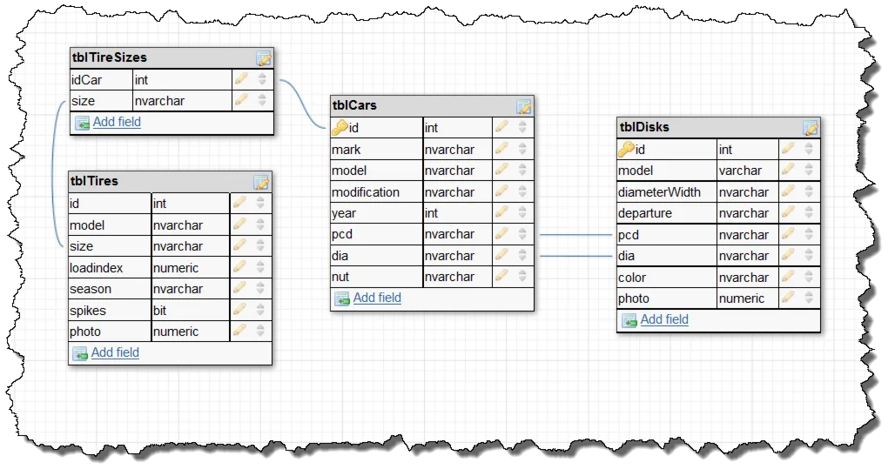Viewport: 895px width, 476px height.
Task: Edit the mark field pencil icon
Action: pos(501,149)
